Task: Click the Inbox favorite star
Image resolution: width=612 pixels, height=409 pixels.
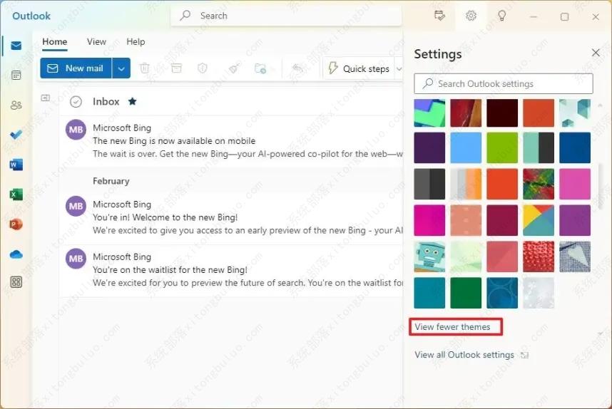Action: click(132, 101)
